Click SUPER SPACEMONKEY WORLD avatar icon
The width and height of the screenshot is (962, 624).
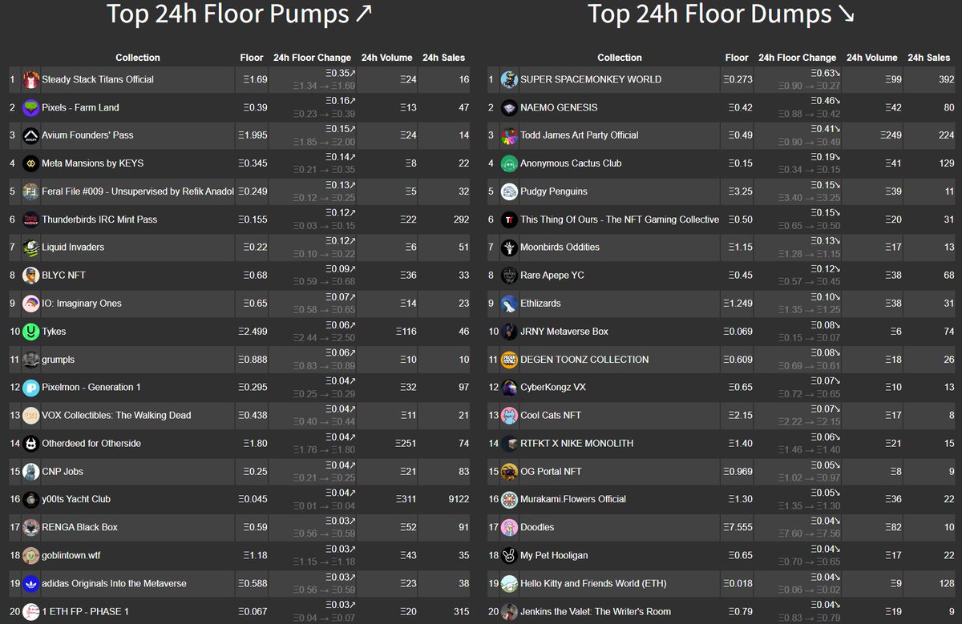click(x=509, y=79)
